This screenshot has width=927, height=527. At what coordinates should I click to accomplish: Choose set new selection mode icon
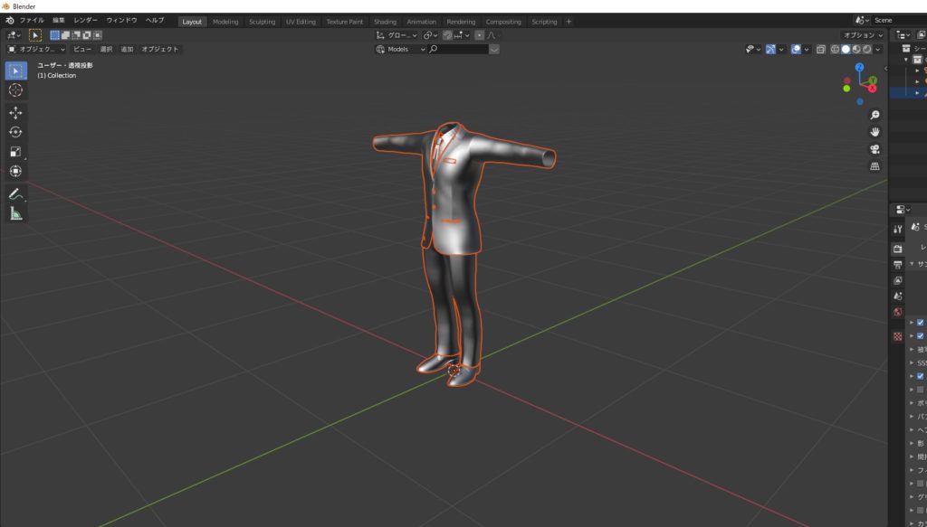pos(55,35)
